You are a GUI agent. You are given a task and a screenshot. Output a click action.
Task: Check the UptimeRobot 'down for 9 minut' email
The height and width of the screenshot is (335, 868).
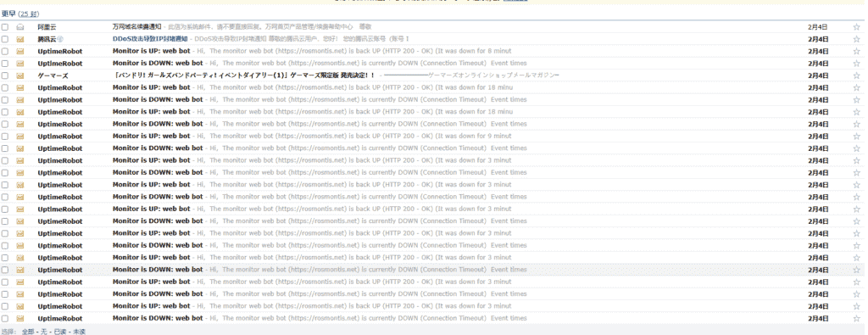click(x=5, y=137)
